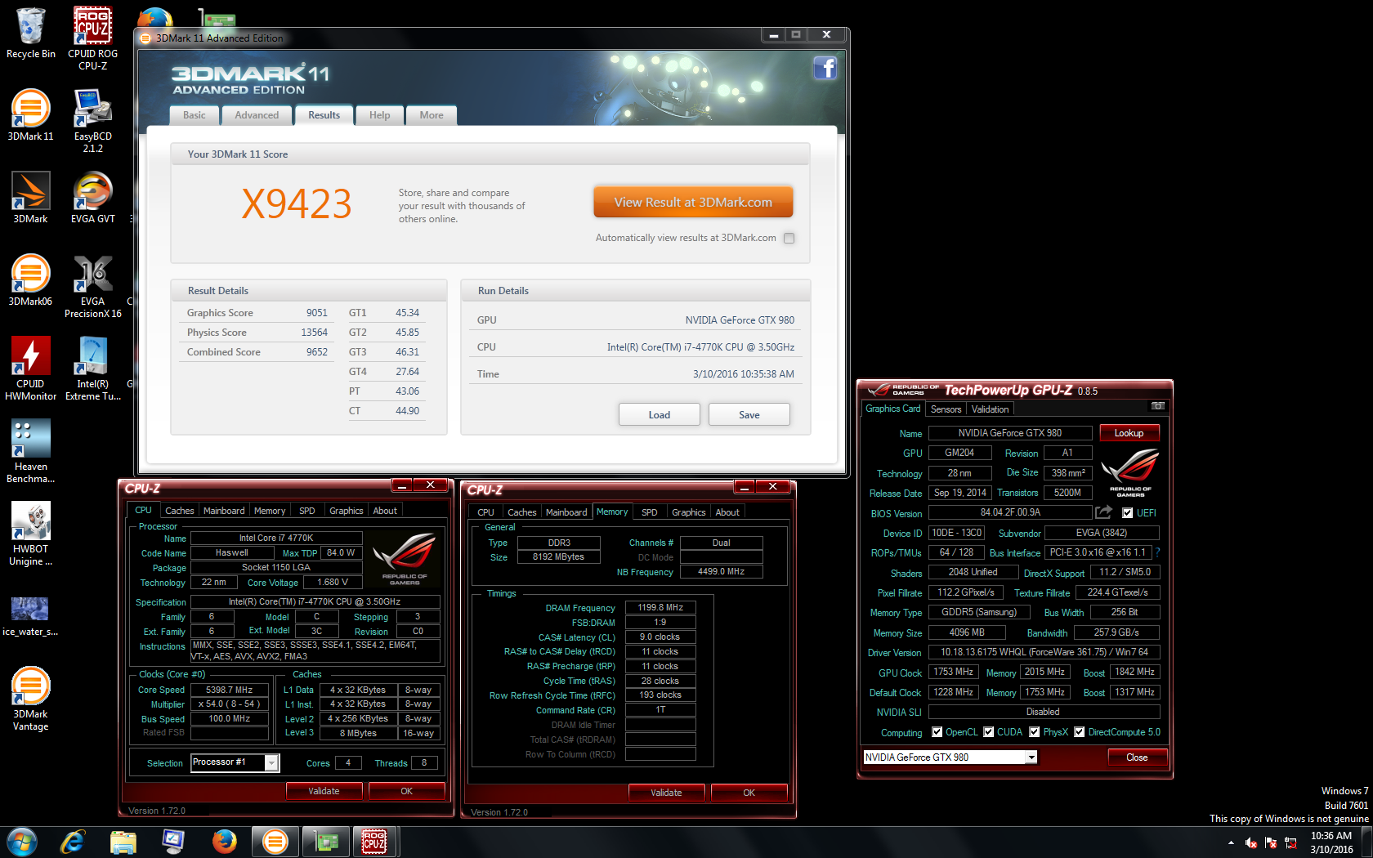Image resolution: width=1373 pixels, height=858 pixels.
Task: Show hidden system tray icons
Action: (1231, 842)
